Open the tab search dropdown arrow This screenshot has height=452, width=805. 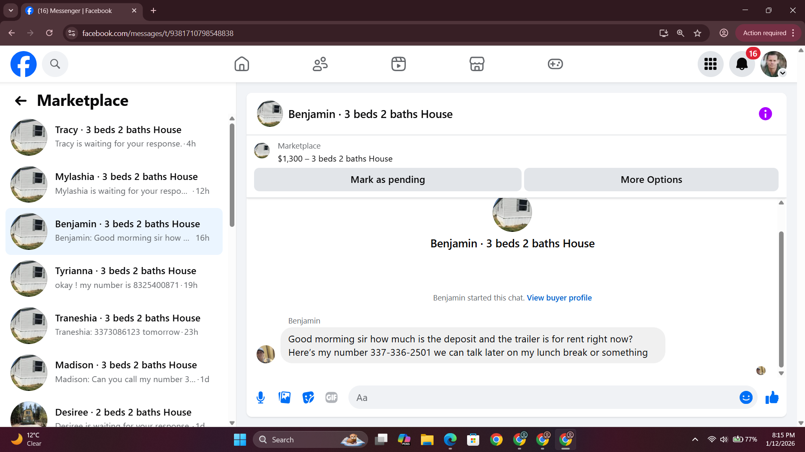[11, 10]
